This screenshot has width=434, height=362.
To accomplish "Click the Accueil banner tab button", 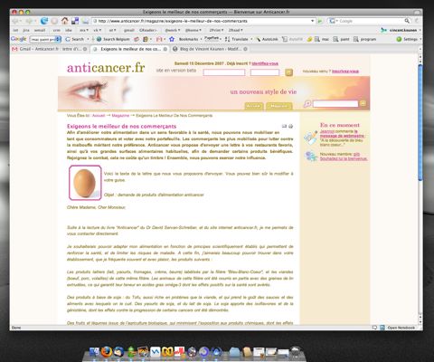I will tap(254, 106).
